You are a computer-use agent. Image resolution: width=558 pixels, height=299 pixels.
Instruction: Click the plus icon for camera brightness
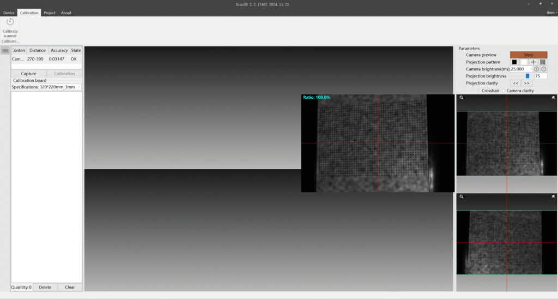pyautogui.click(x=537, y=69)
